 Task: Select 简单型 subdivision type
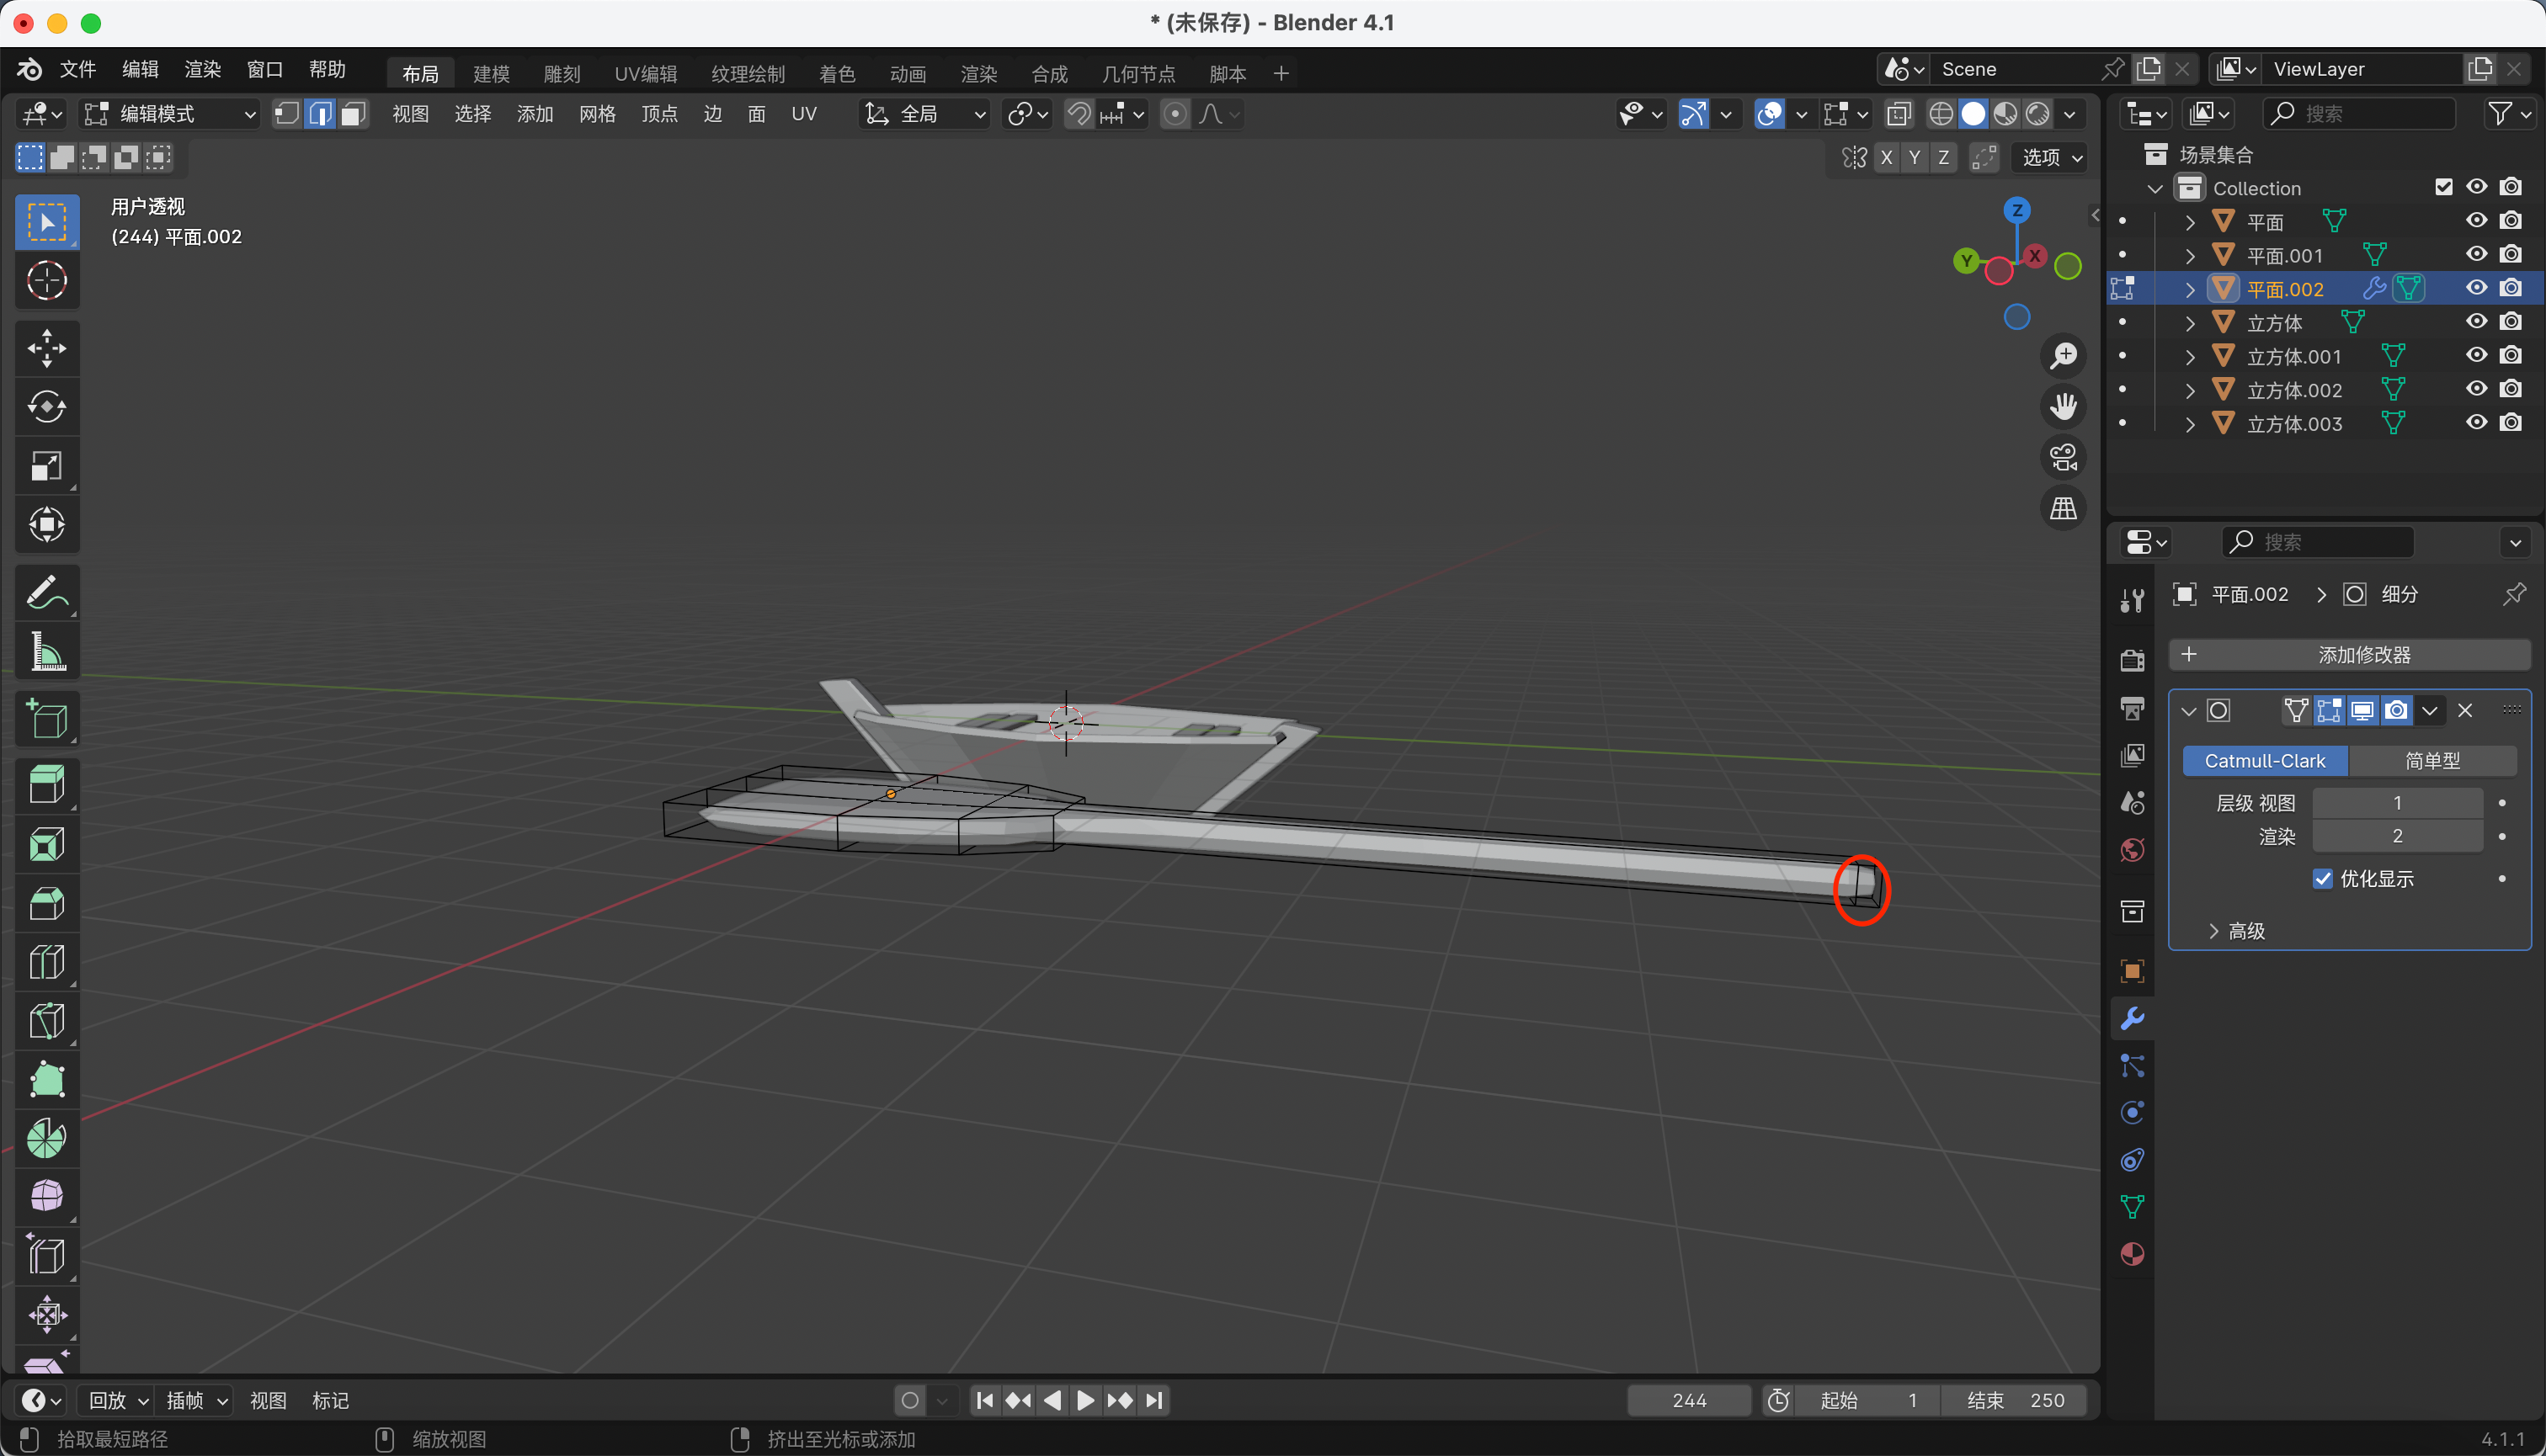click(2432, 761)
